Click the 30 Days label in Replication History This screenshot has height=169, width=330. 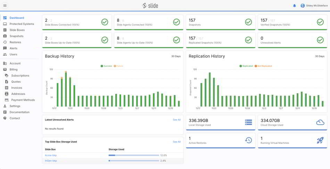point(320,56)
